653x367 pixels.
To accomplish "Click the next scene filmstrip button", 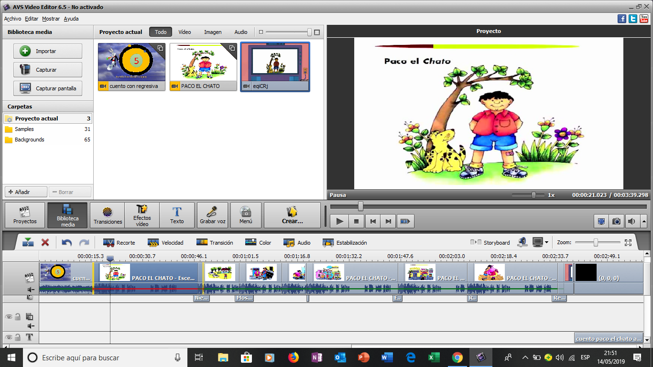I will point(405,221).
